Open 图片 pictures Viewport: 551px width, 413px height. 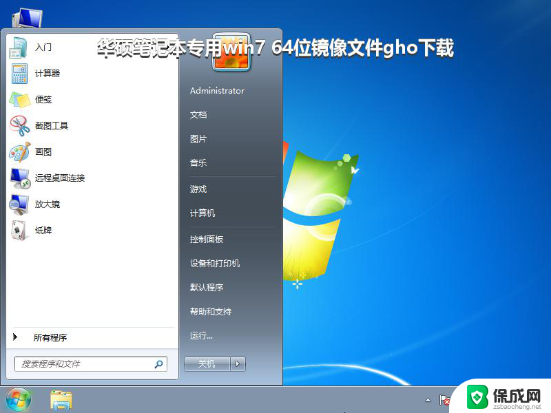pos(198,139)
